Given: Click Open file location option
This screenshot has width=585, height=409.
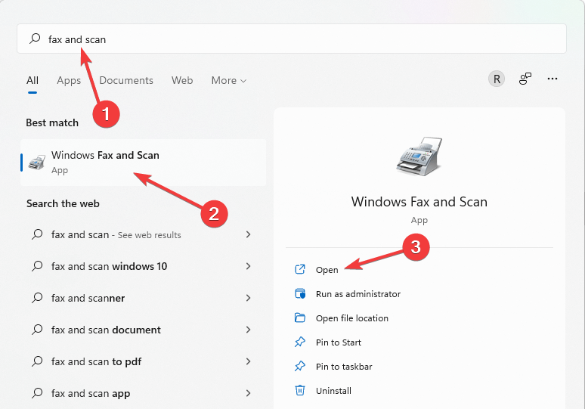Looking at the screenshot, I should (x=351, y=318).
